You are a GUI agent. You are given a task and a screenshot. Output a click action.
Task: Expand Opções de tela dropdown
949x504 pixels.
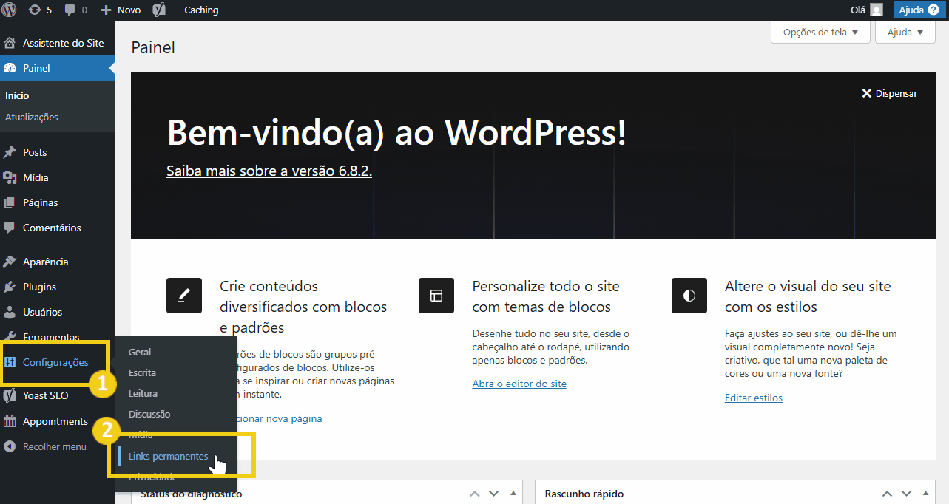pos(820,33)
